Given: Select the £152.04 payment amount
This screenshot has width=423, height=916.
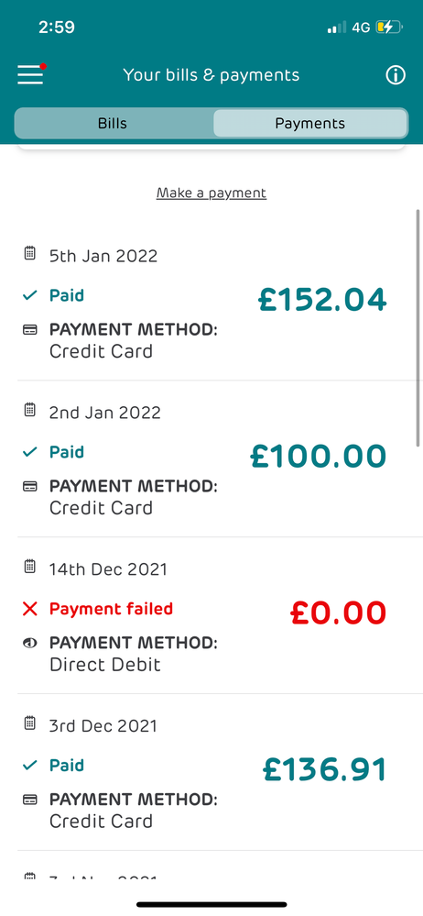Looking at the screenshot, I should click(x=322, y=300).
